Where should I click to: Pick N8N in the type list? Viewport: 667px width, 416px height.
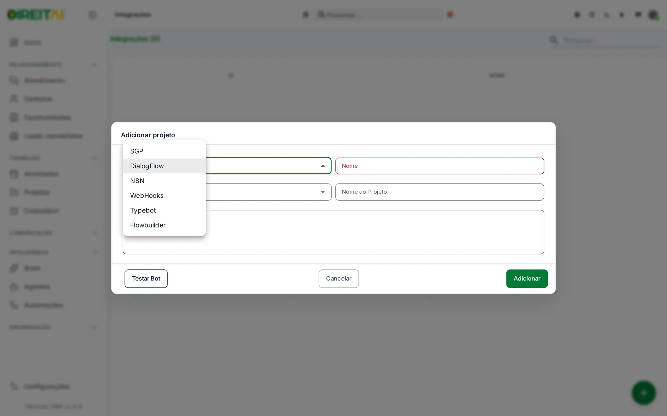pos(164,181)
